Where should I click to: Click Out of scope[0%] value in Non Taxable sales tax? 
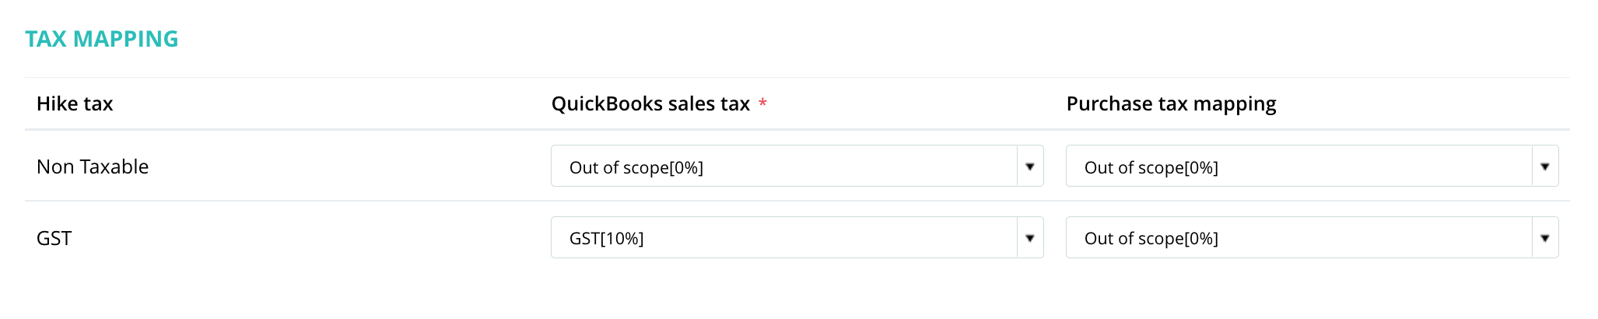(x=636, y=168)
